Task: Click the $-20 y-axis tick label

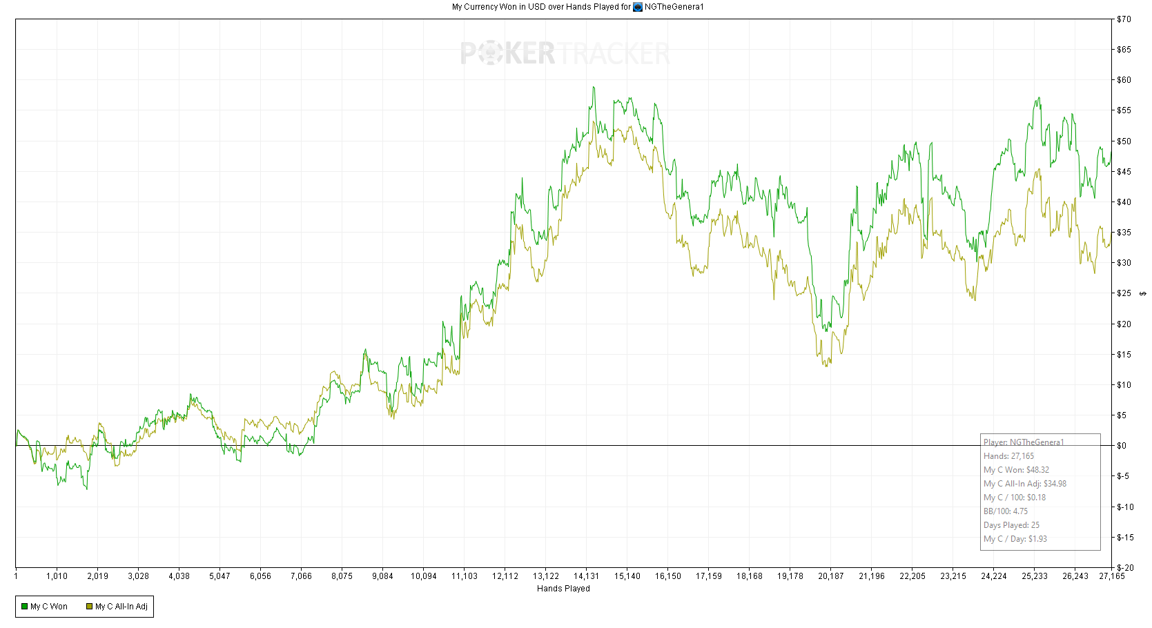Action: point(1126,568)
